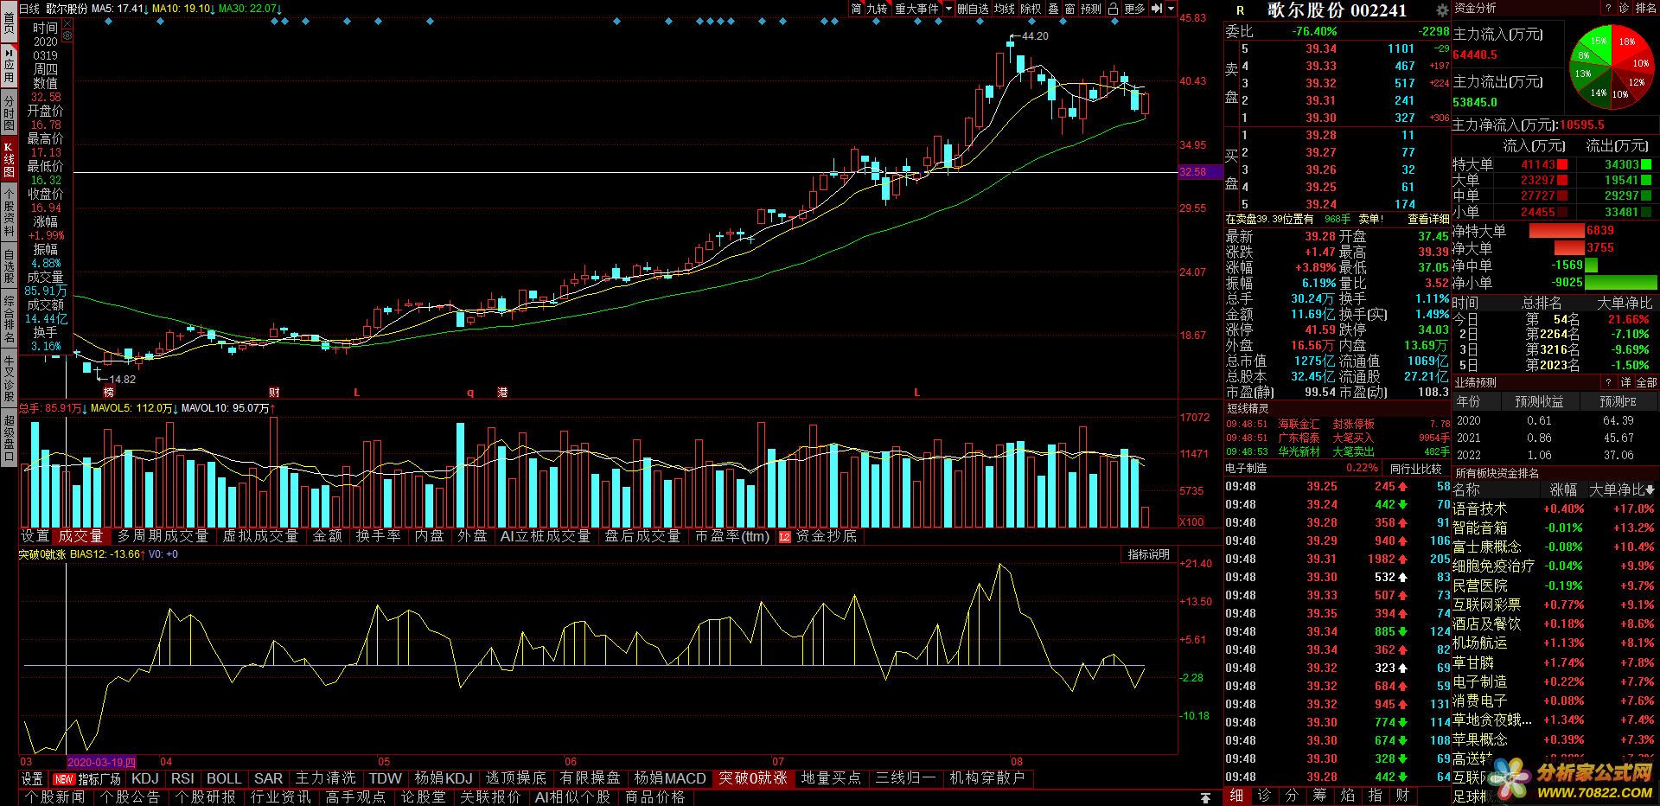Select the 突破0就涨 indicator tab

[753, 778]
